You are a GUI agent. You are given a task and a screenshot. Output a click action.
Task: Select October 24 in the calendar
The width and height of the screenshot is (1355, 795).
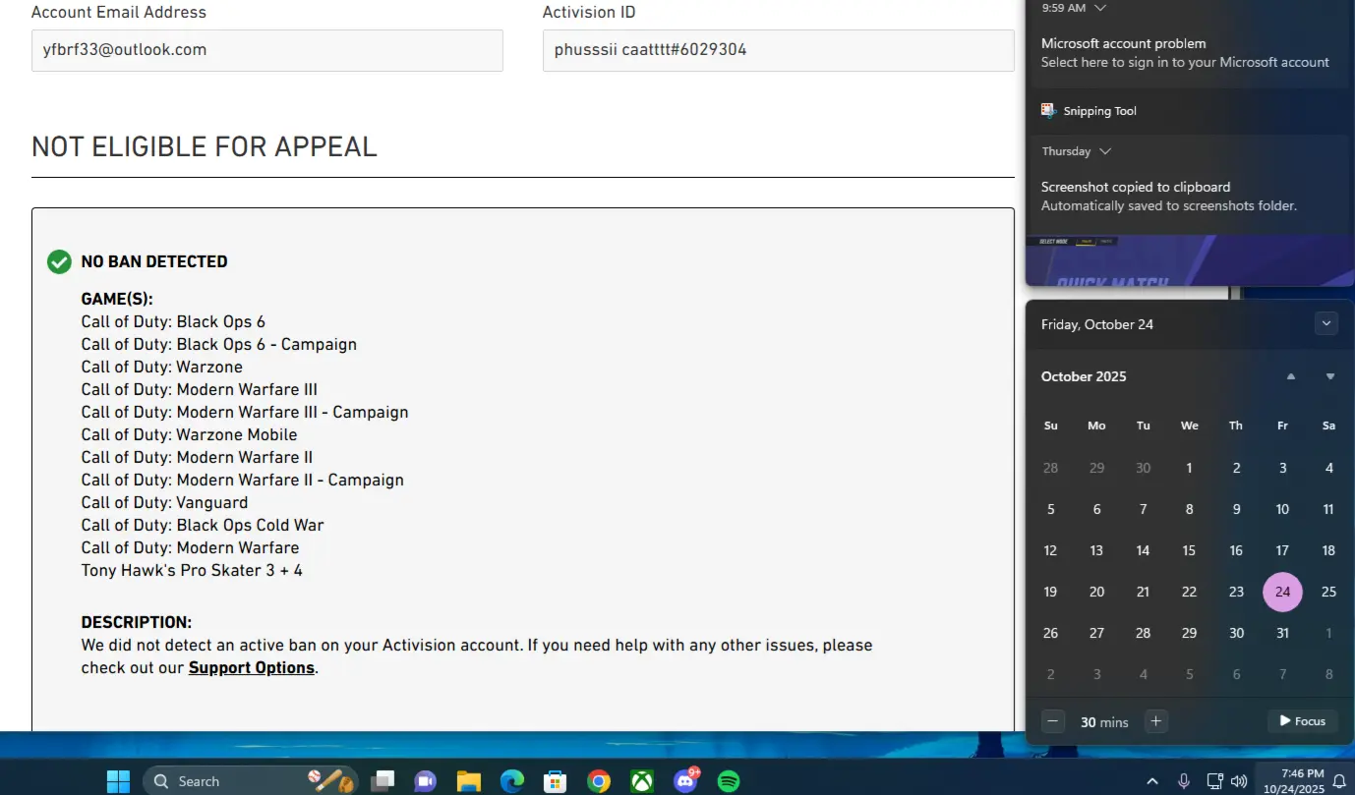point(1282,592)
